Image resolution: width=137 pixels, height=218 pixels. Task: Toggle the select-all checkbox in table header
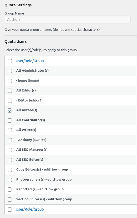pyautogui.click(x=10, y=61)
